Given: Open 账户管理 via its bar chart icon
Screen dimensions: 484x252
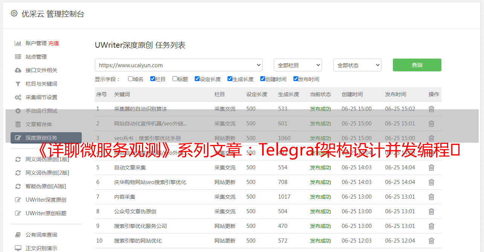Looking at the screenshot, I should click(18, 43).
